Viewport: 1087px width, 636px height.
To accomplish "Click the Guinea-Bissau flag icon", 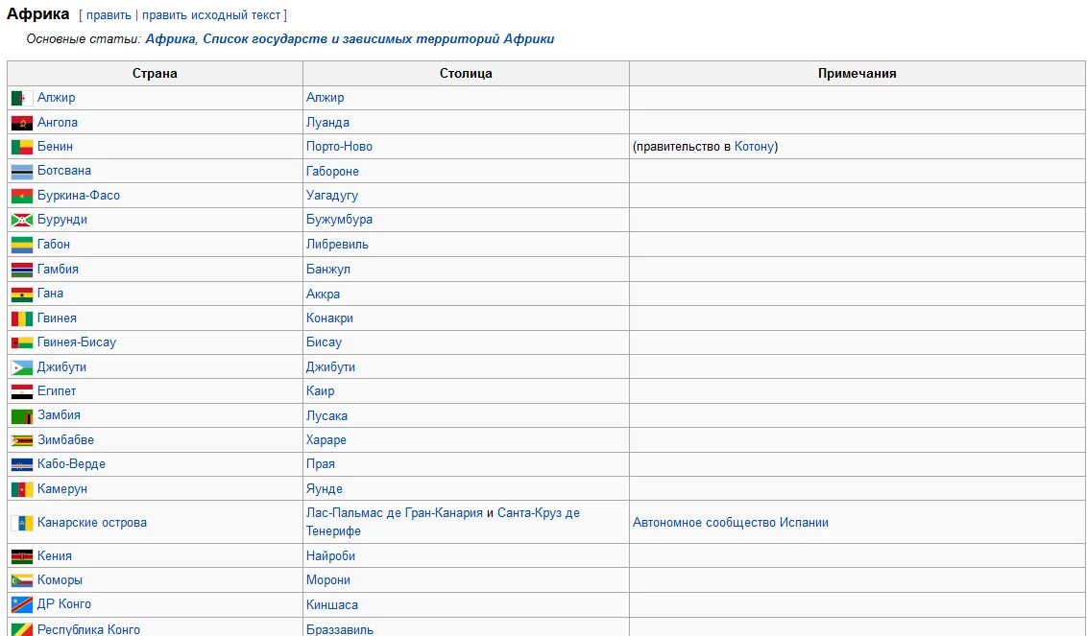I will (x=22, y=343).
